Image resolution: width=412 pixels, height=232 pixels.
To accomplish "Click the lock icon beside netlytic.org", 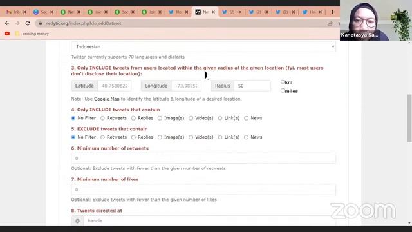I will 40,23.
